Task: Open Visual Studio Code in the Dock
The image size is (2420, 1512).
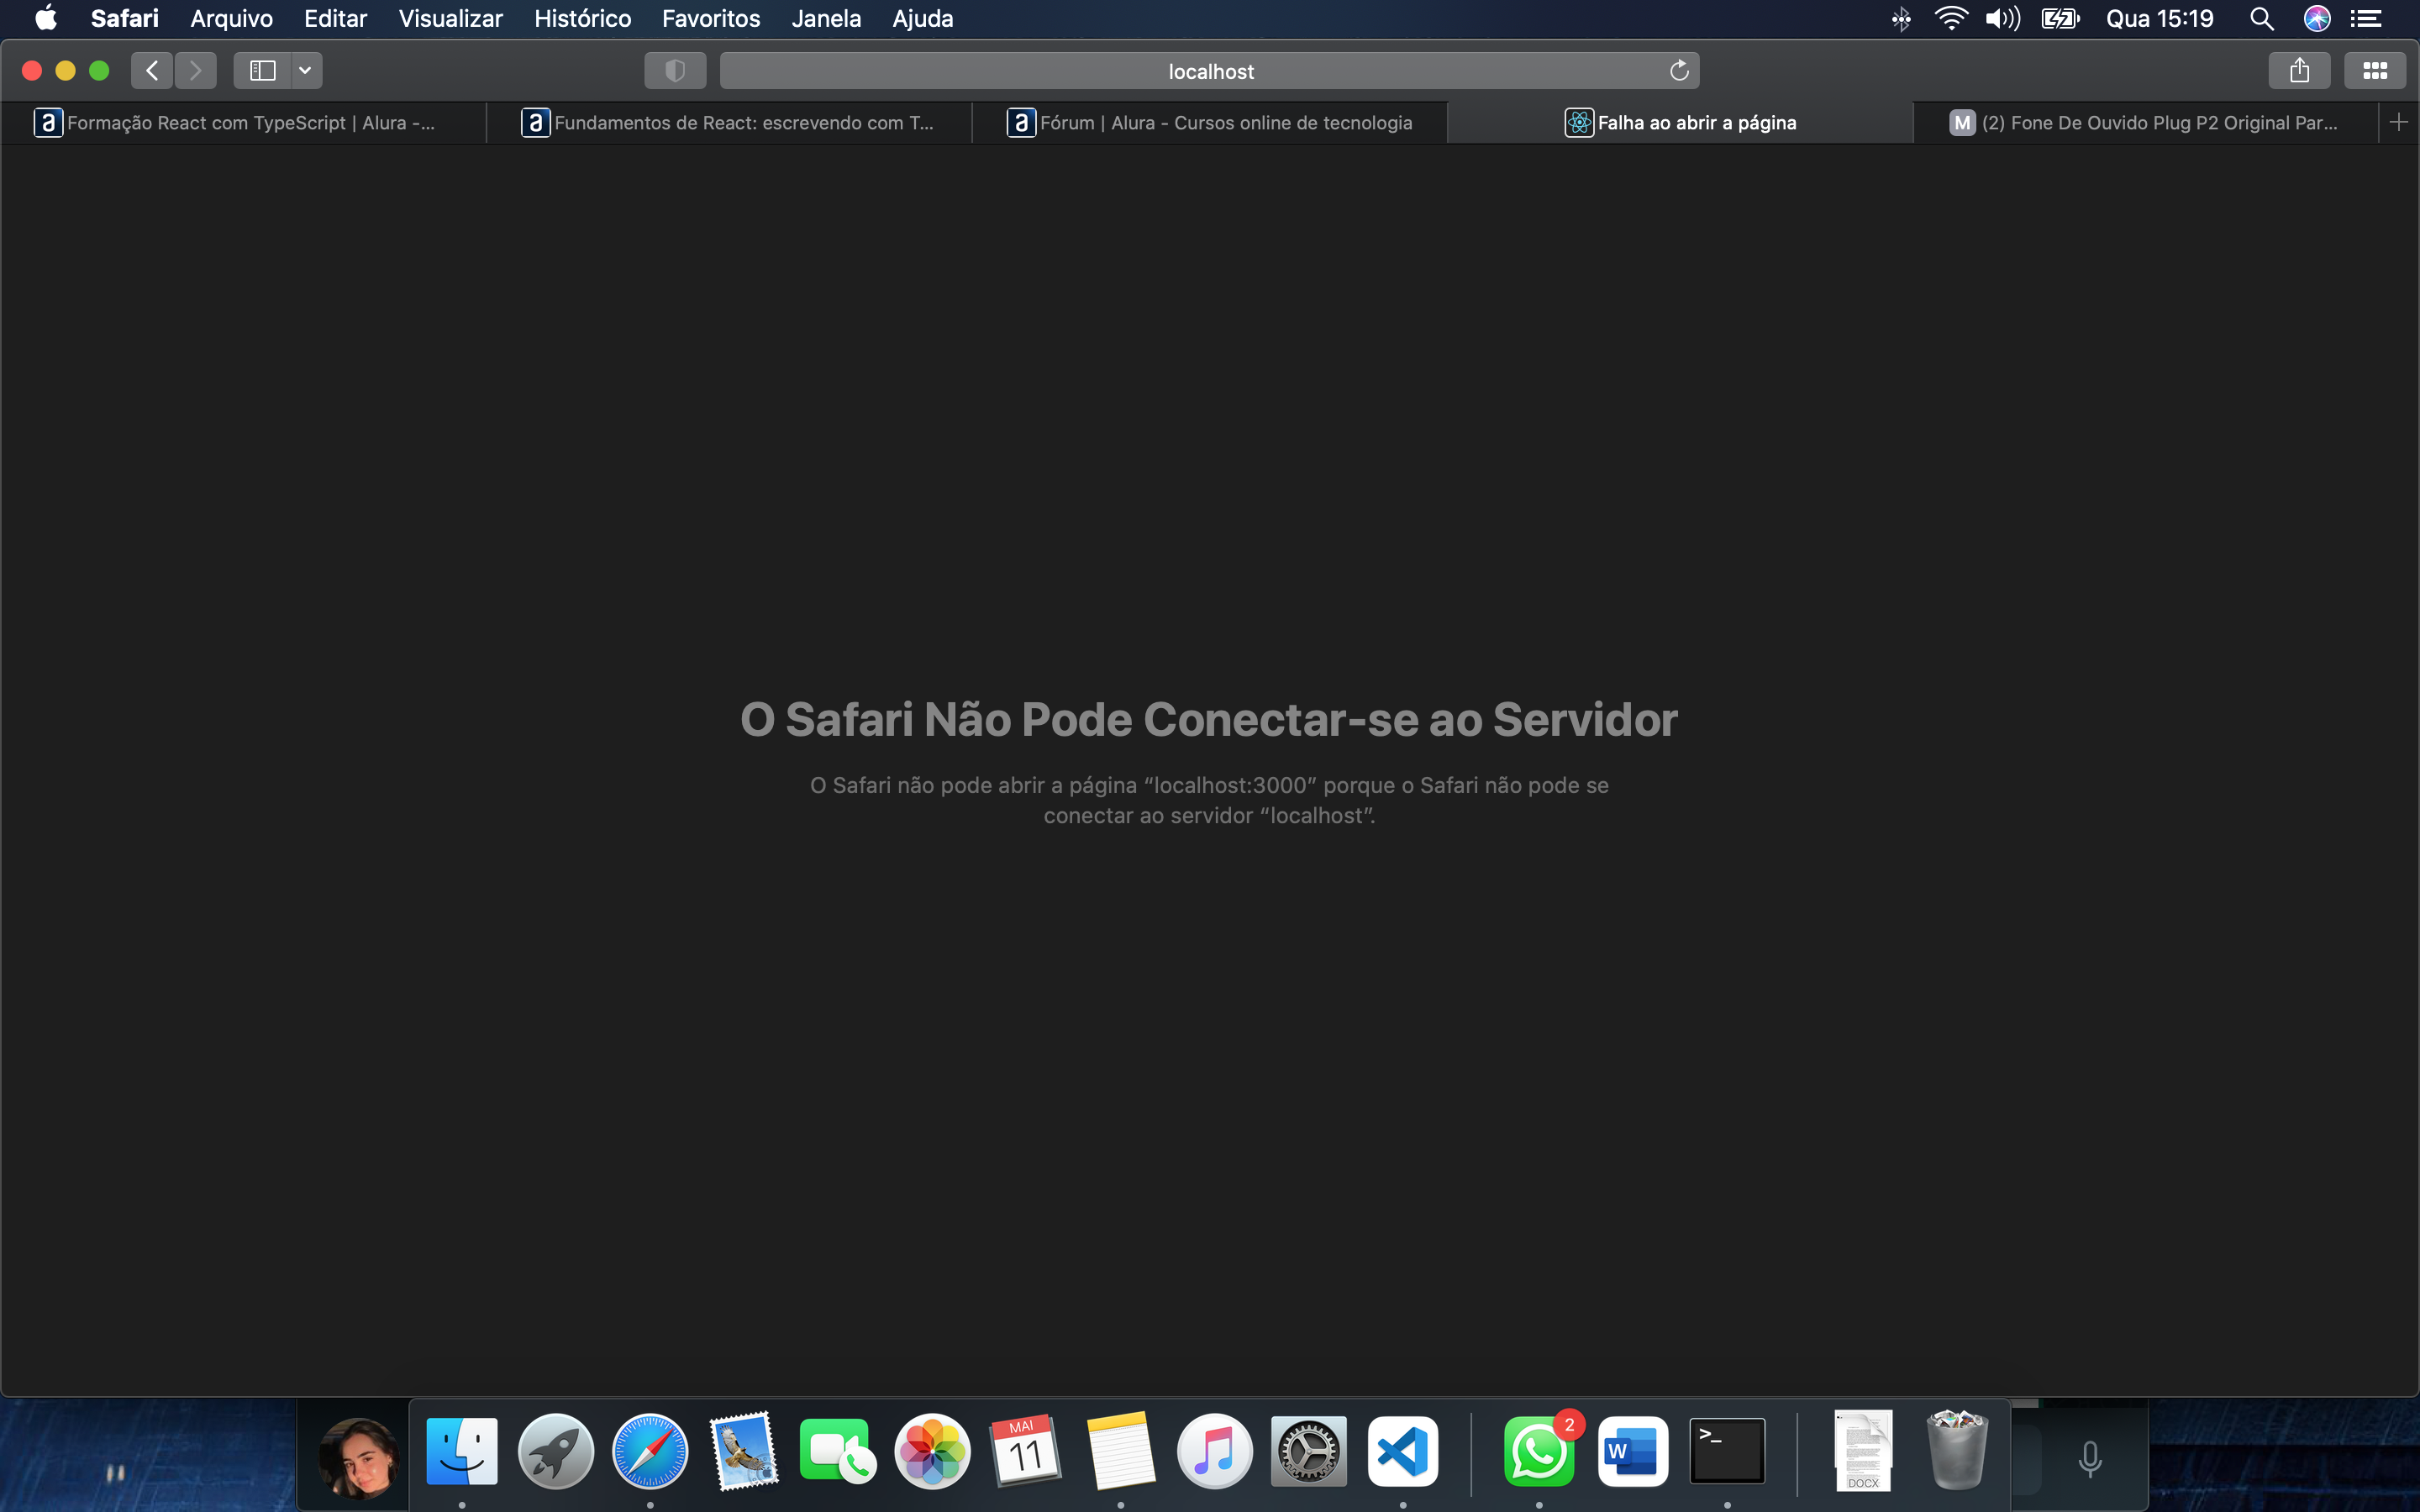Action: tap(1403, 1451)
